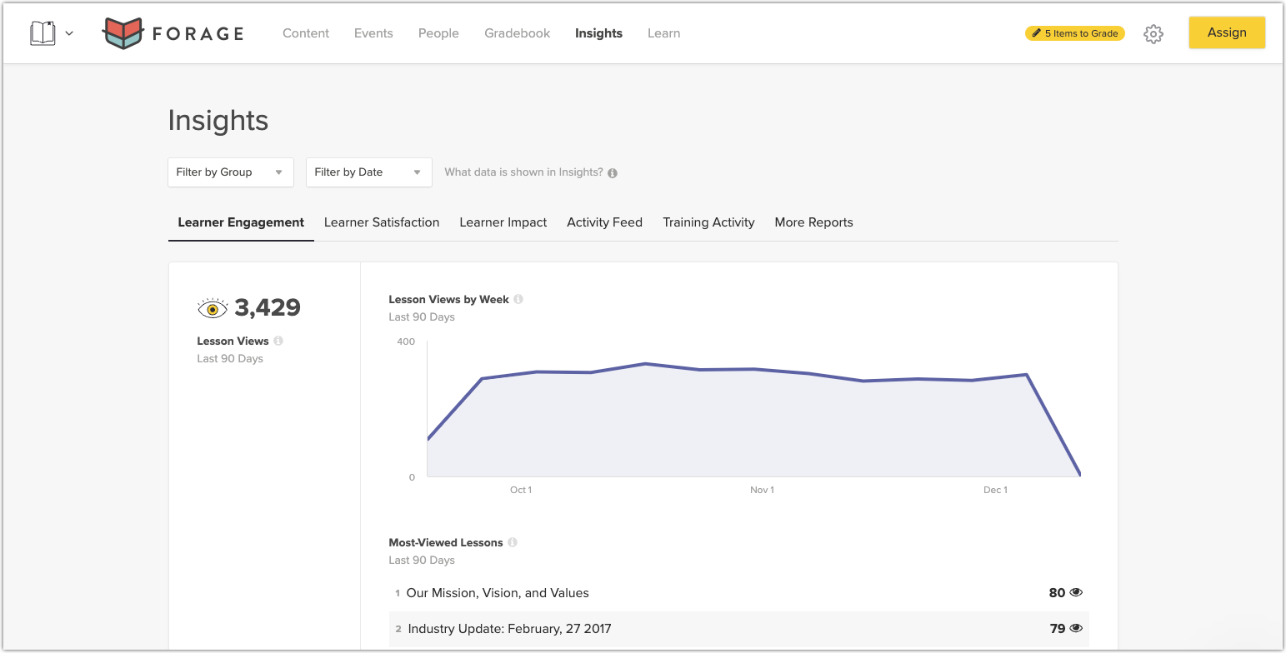Click the yellow Assign button

tap(1227, 32)
